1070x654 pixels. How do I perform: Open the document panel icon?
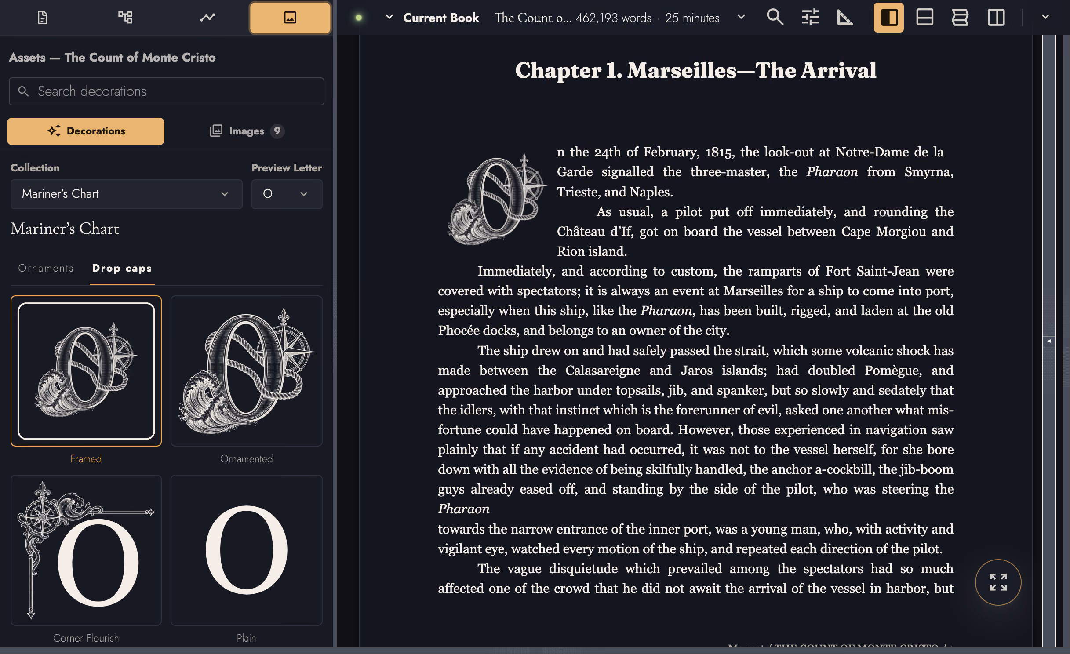pyautogui.click(x=42, y=18)
